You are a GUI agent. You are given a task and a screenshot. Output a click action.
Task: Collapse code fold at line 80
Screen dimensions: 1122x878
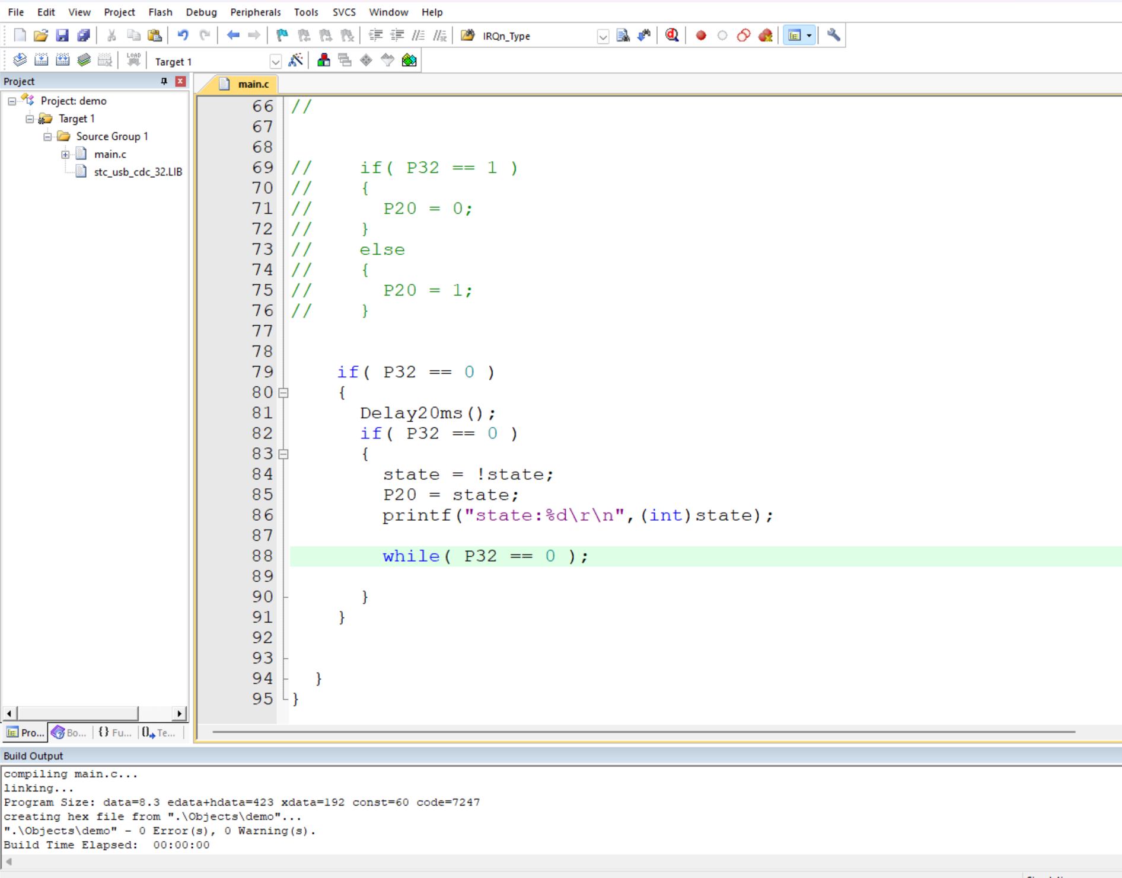tap(283, 392)
